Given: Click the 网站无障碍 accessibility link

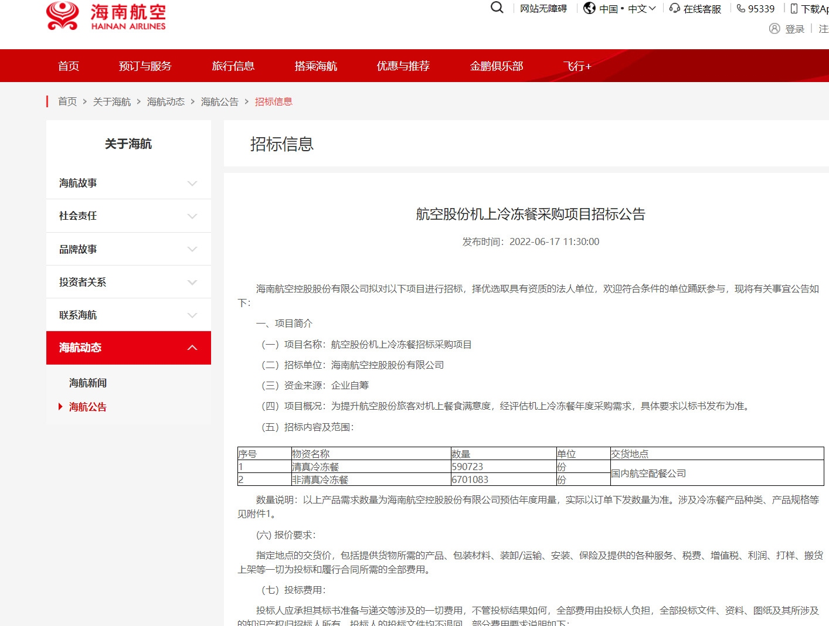Looking at the screenshot, I should (x=543, y=9).
